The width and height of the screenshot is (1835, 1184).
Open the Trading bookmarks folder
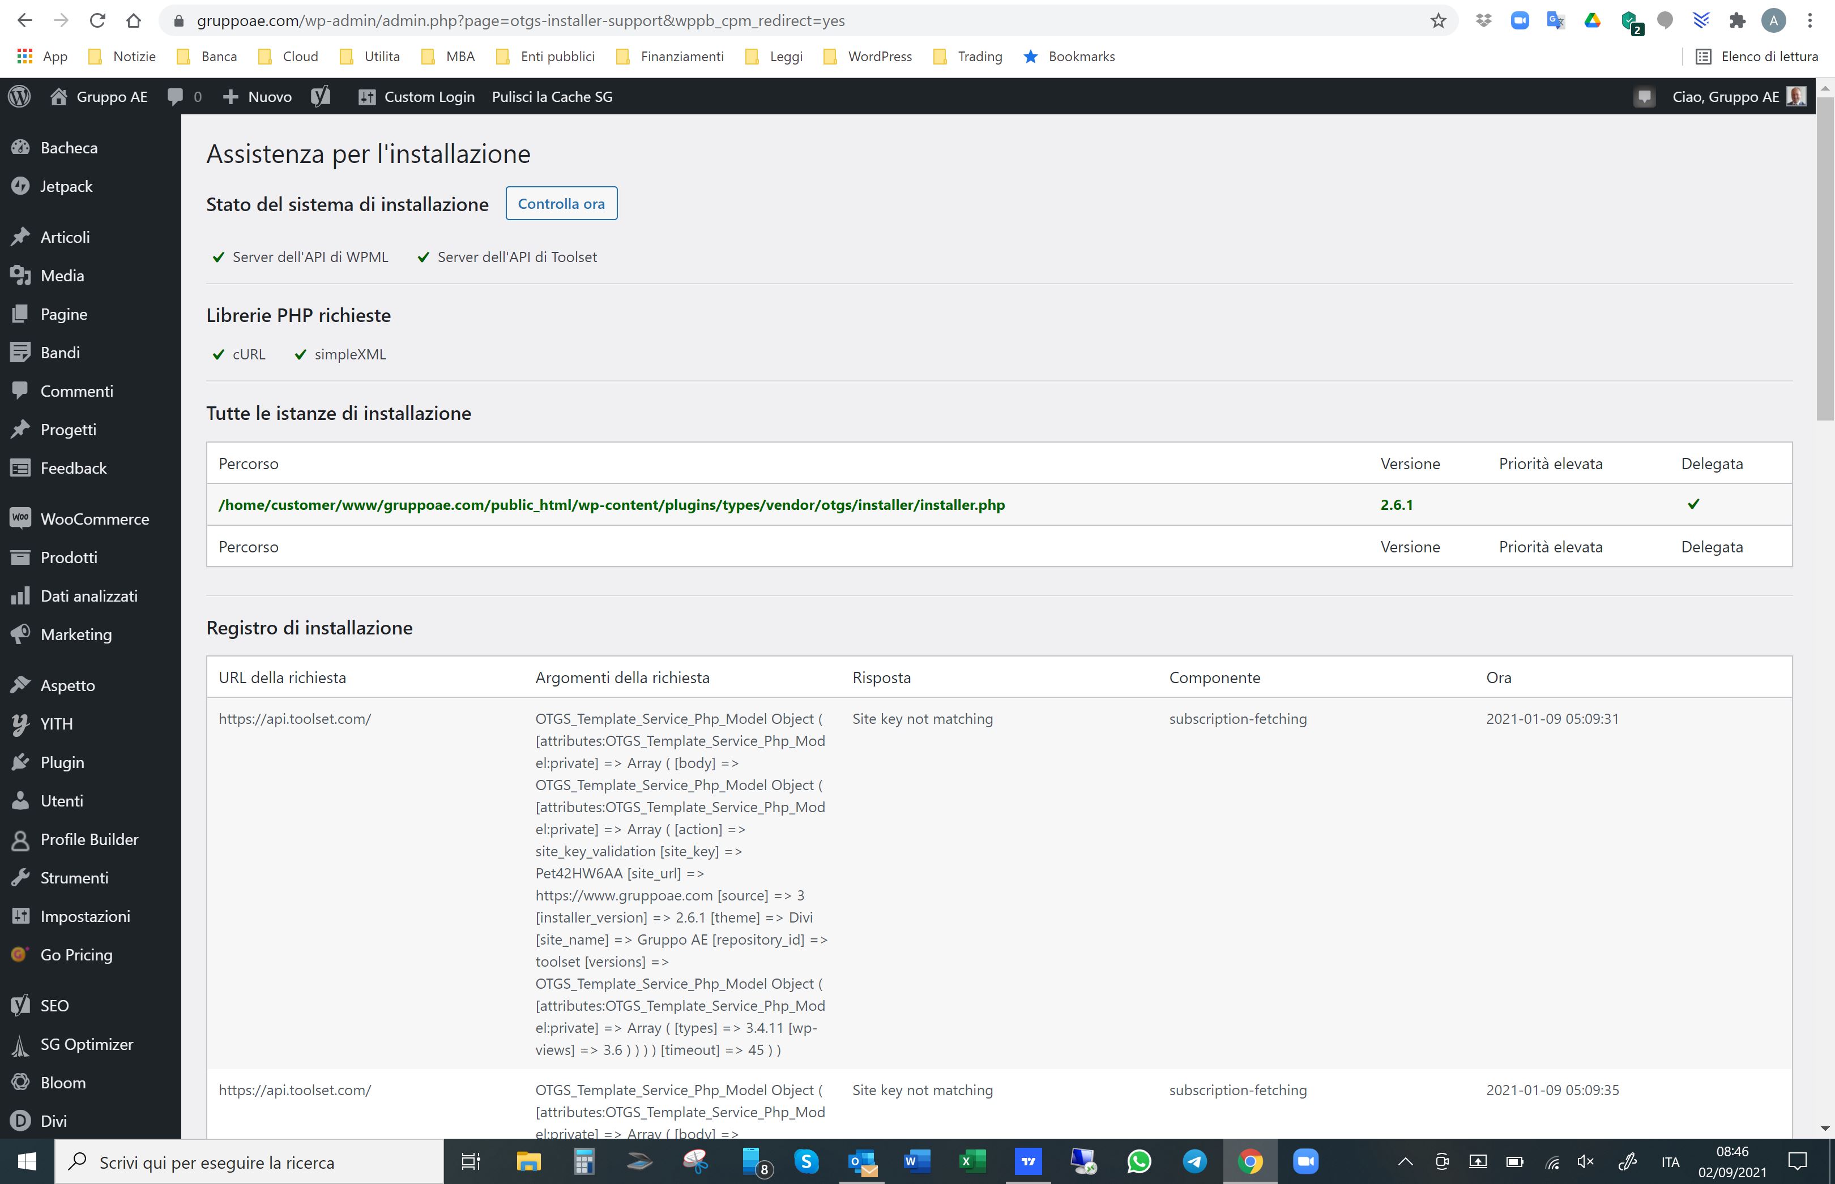click(x=967, y=56)
